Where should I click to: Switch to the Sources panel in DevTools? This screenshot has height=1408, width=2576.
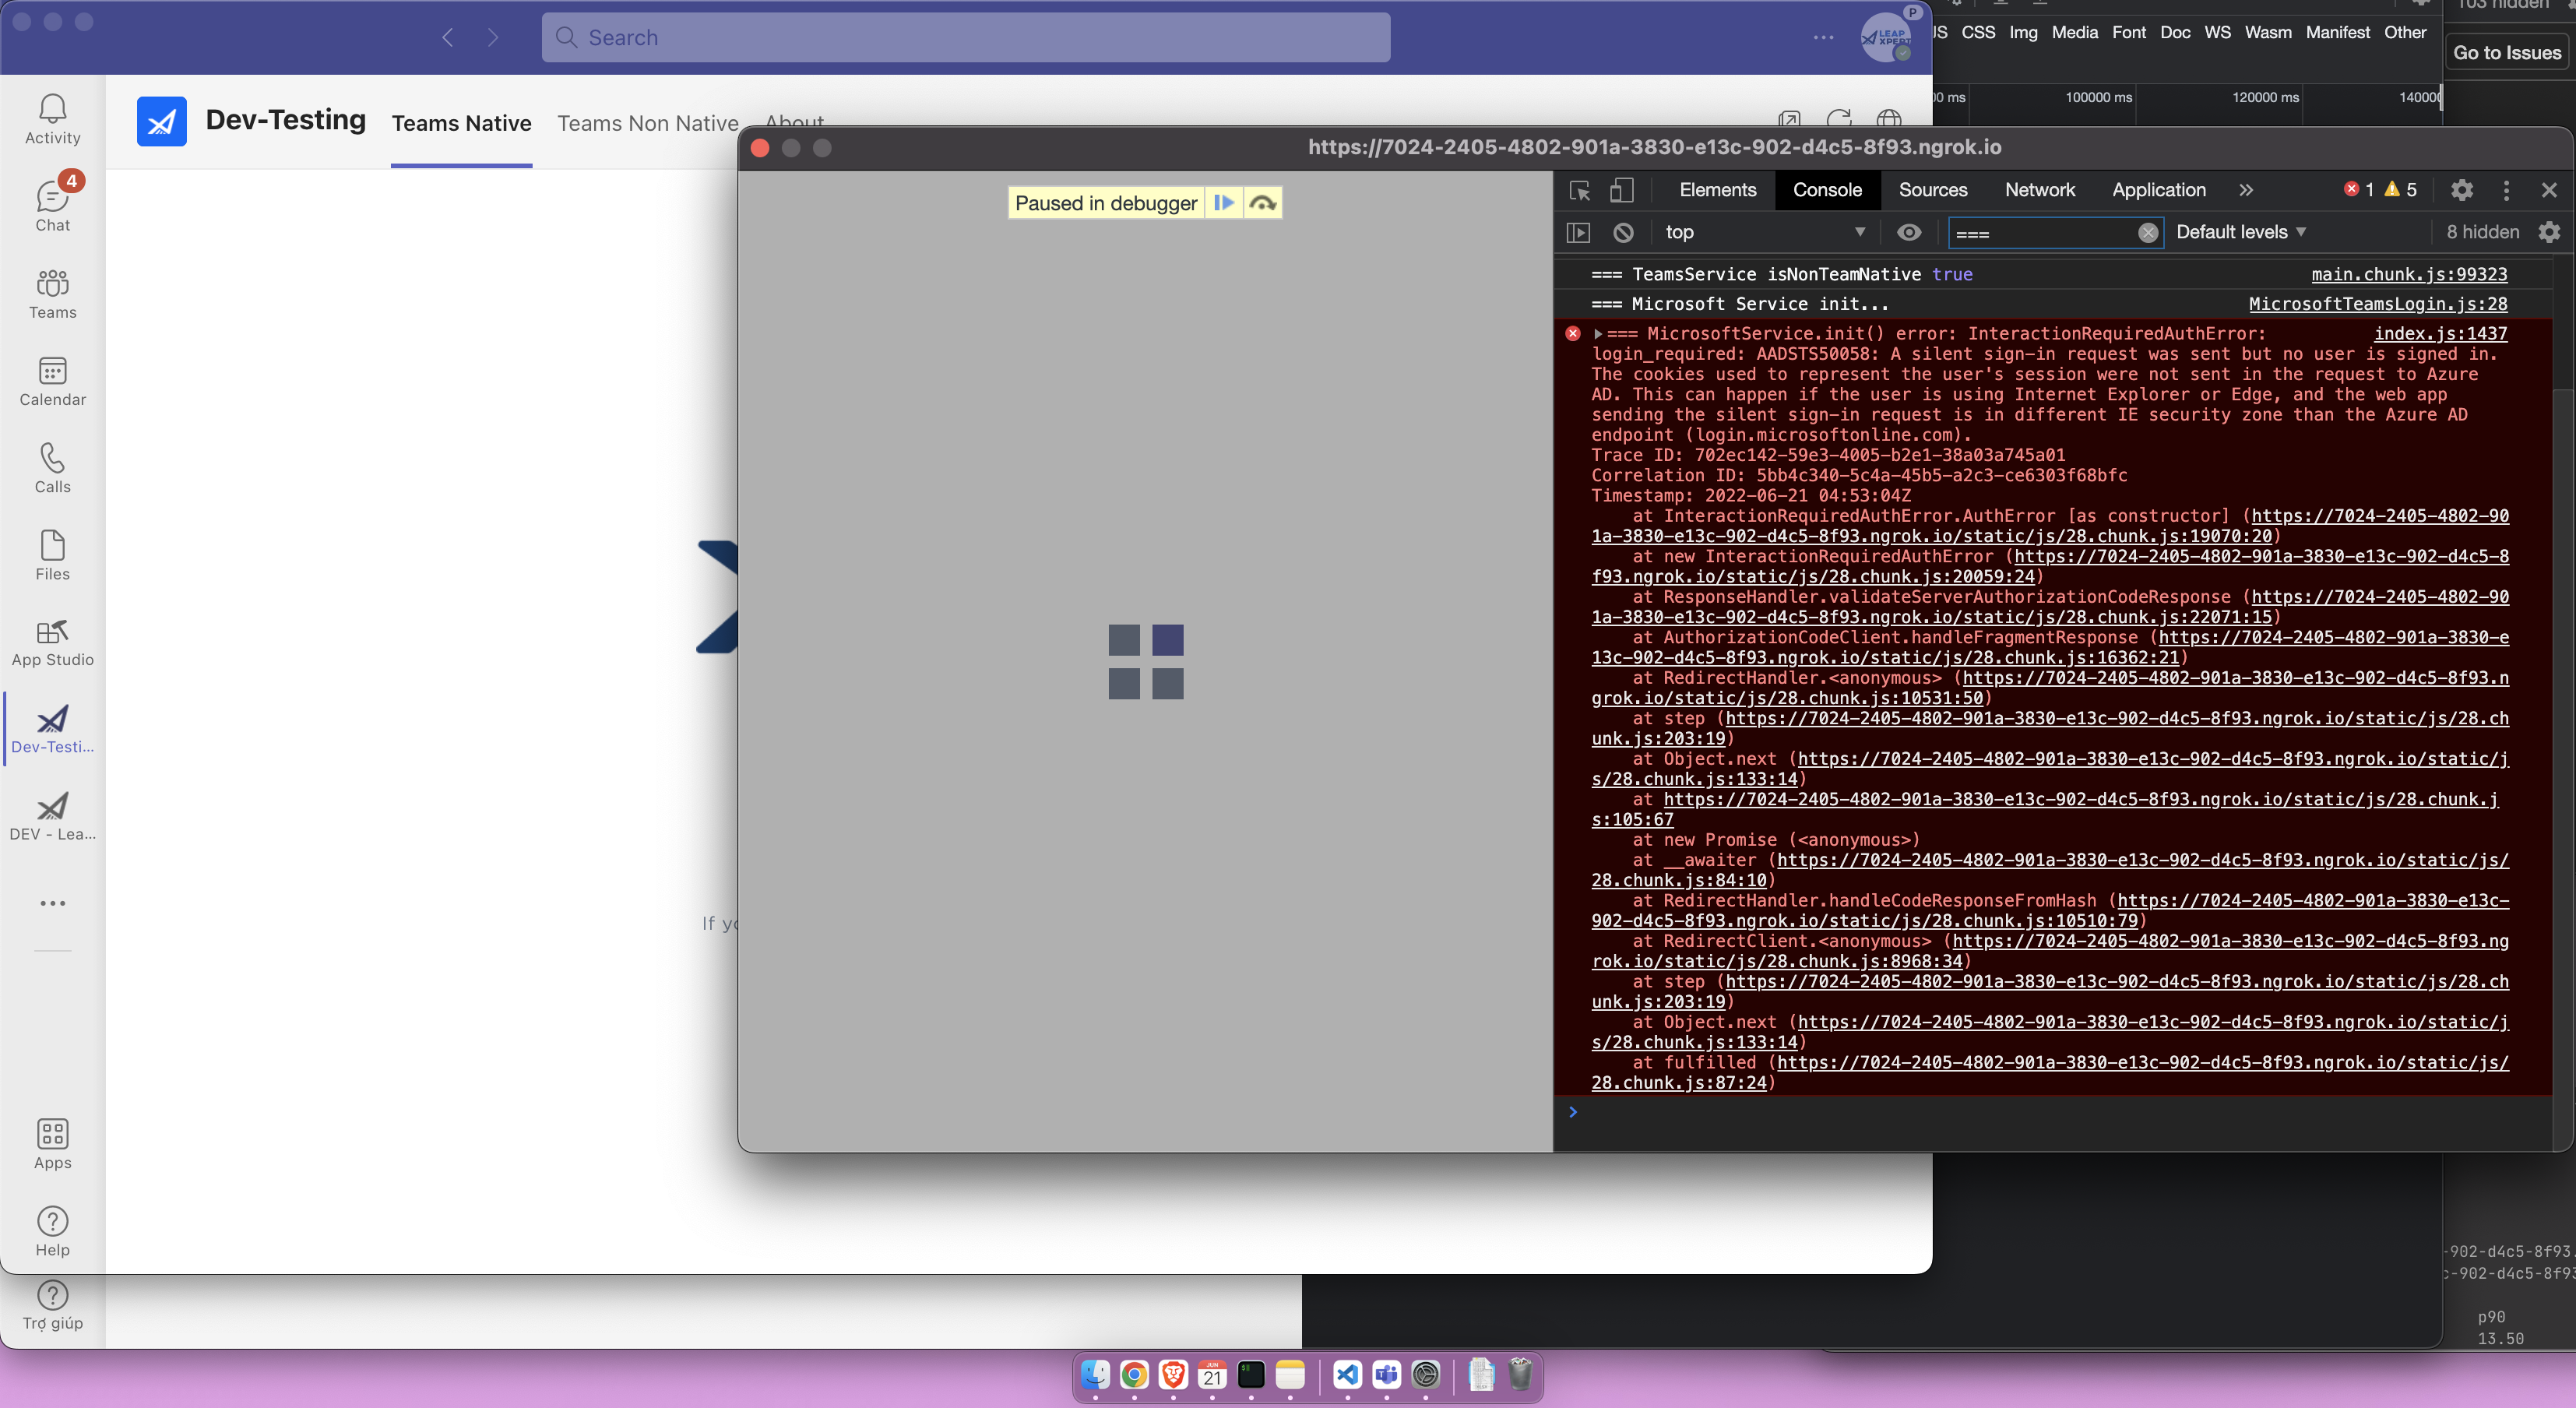tap(1932, 190)
